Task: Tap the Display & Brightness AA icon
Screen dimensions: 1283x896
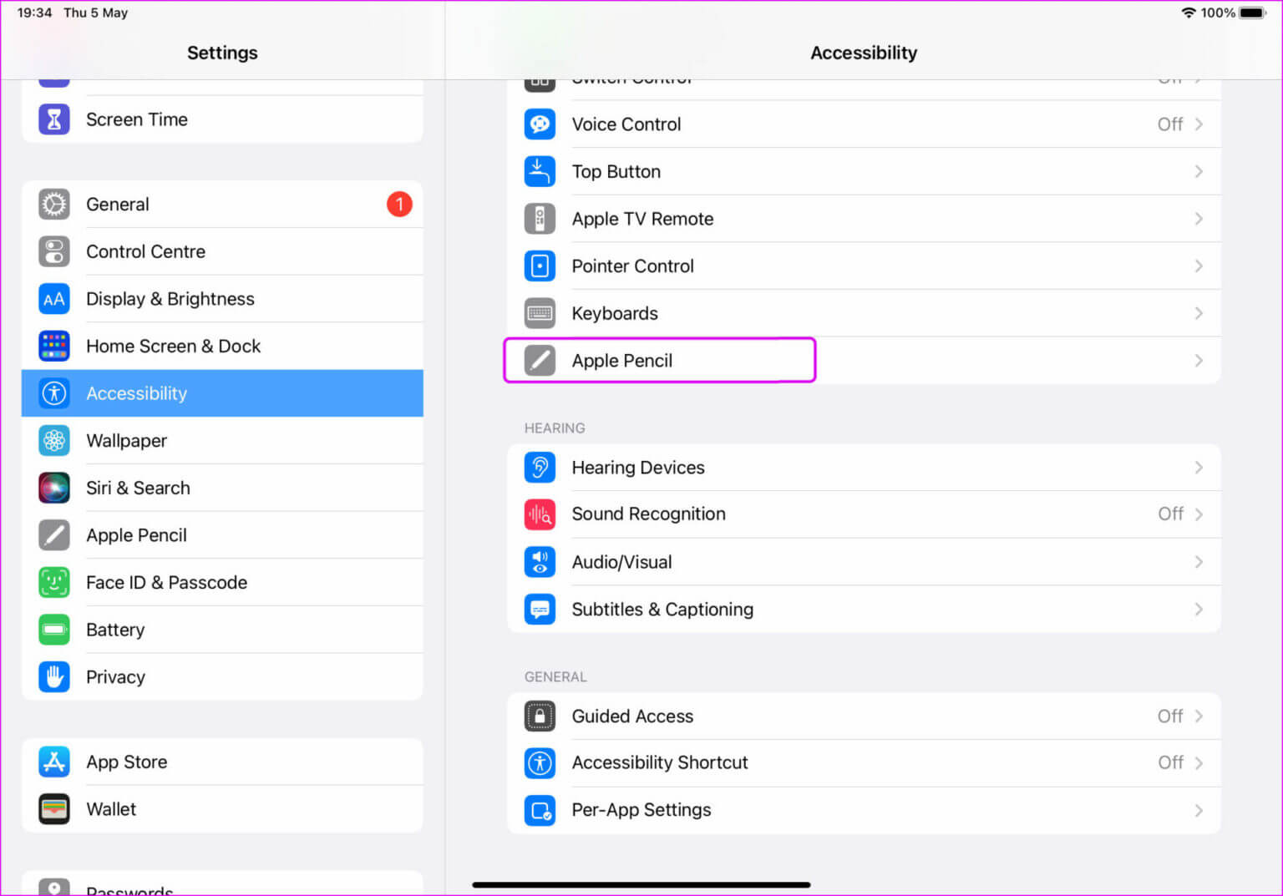Action: point(54,299)
